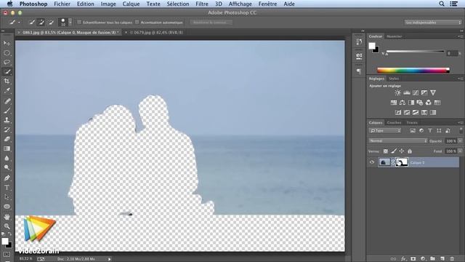
Task: Open the Opacité slider arrow
Action: click(x=460, y=140)
